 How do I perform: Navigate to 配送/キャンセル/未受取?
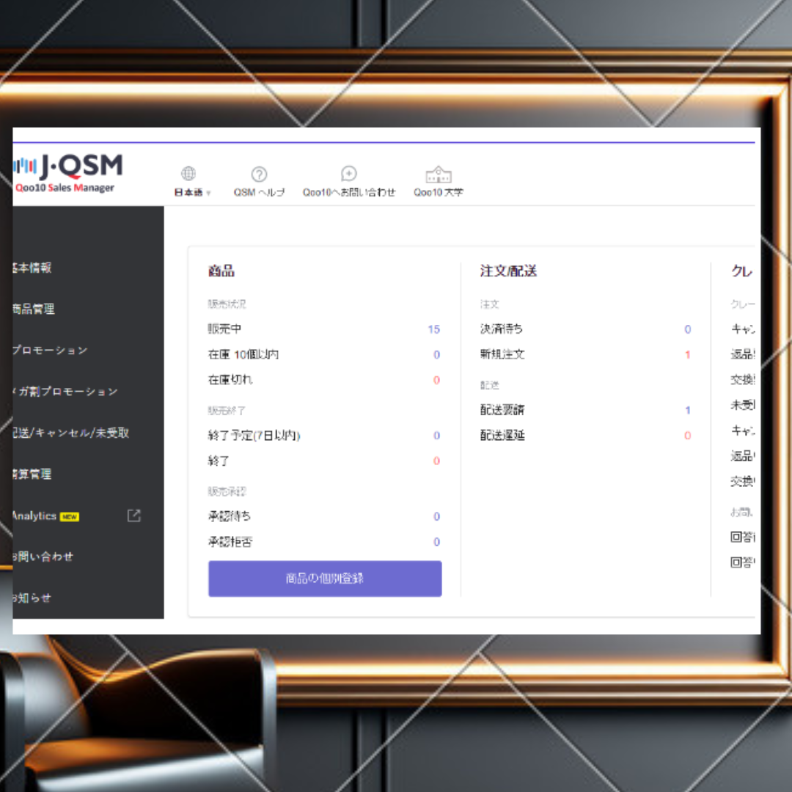[62, 433]
